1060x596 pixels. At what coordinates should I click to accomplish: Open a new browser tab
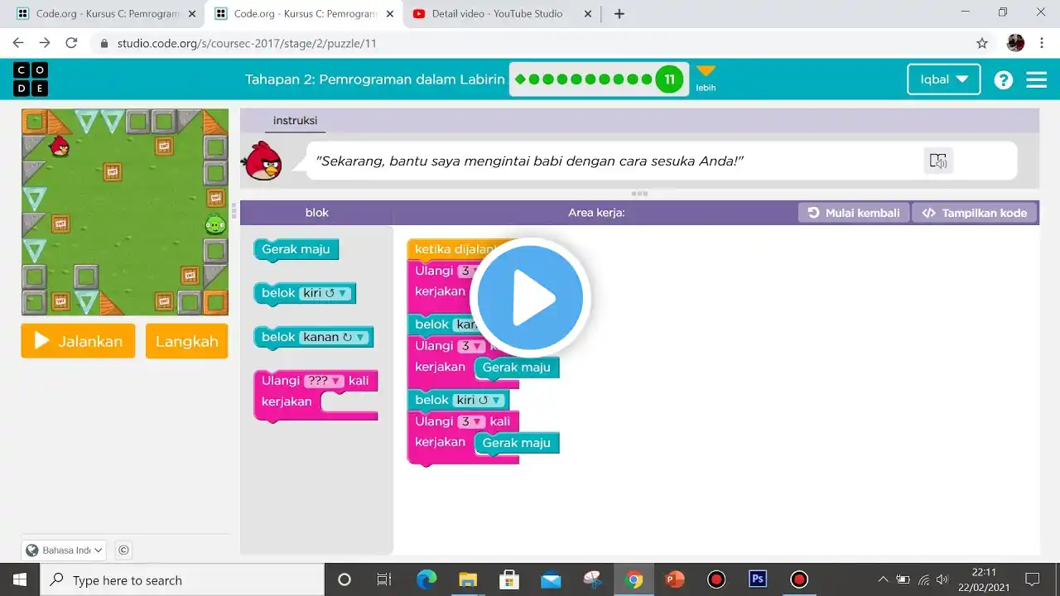click(x=619, y=13)
